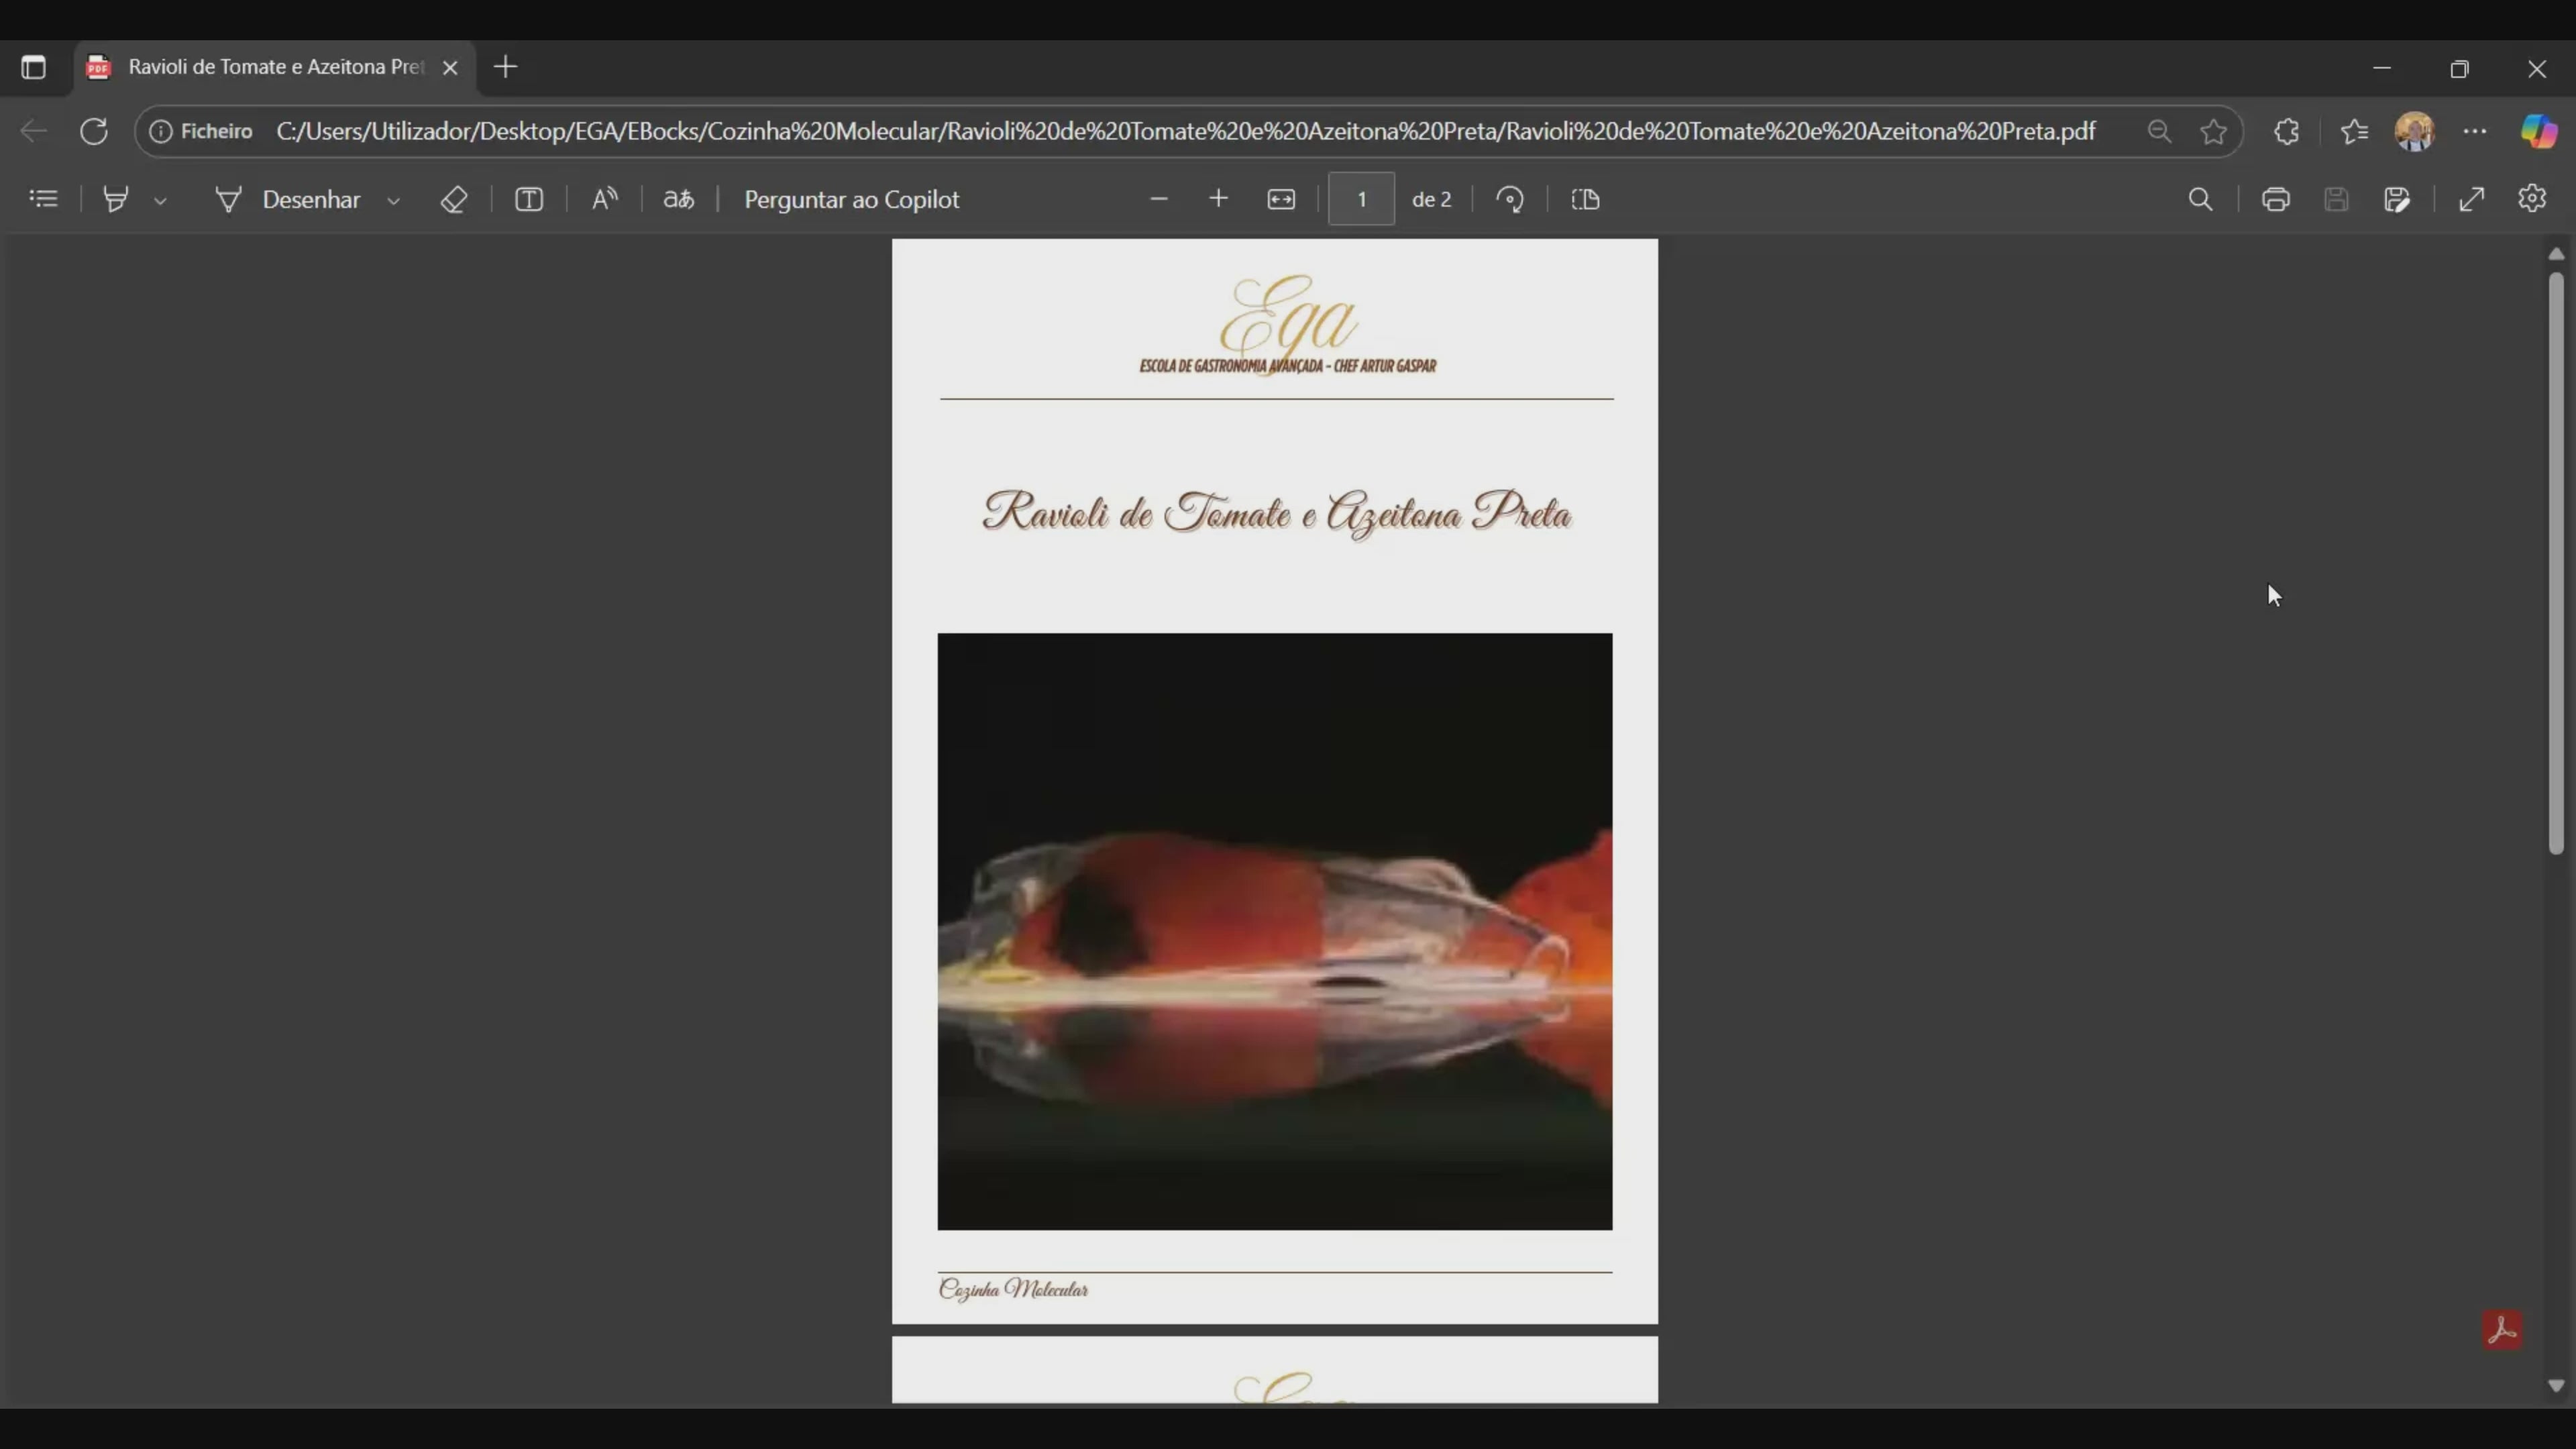Zoom in with the plus button

(x=1218, y=199)
